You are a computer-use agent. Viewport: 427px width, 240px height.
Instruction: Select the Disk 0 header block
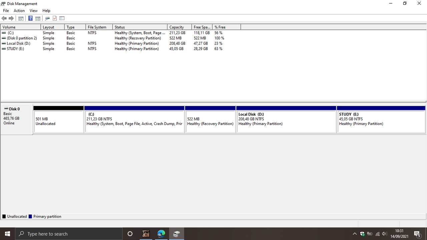(x=17, y=120)
